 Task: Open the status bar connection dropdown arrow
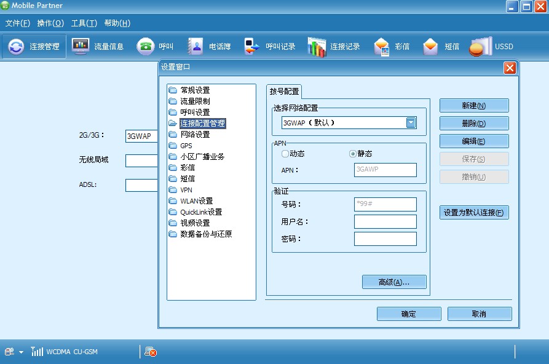pyautogui.click(x=21, y=352)
